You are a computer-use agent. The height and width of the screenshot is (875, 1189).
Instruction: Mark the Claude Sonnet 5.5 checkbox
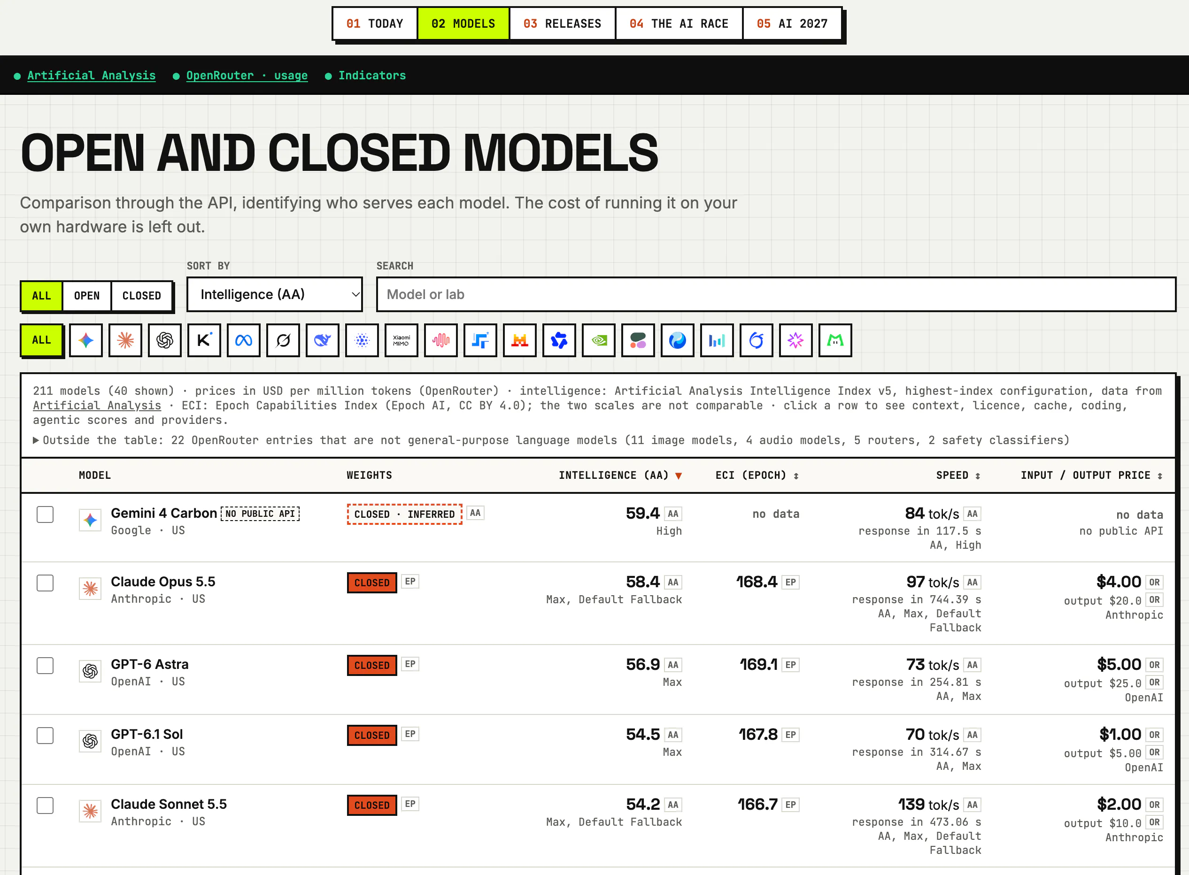[x=45, y=805]
